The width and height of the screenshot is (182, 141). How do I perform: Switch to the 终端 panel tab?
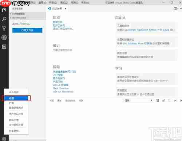tap(81, 101)
